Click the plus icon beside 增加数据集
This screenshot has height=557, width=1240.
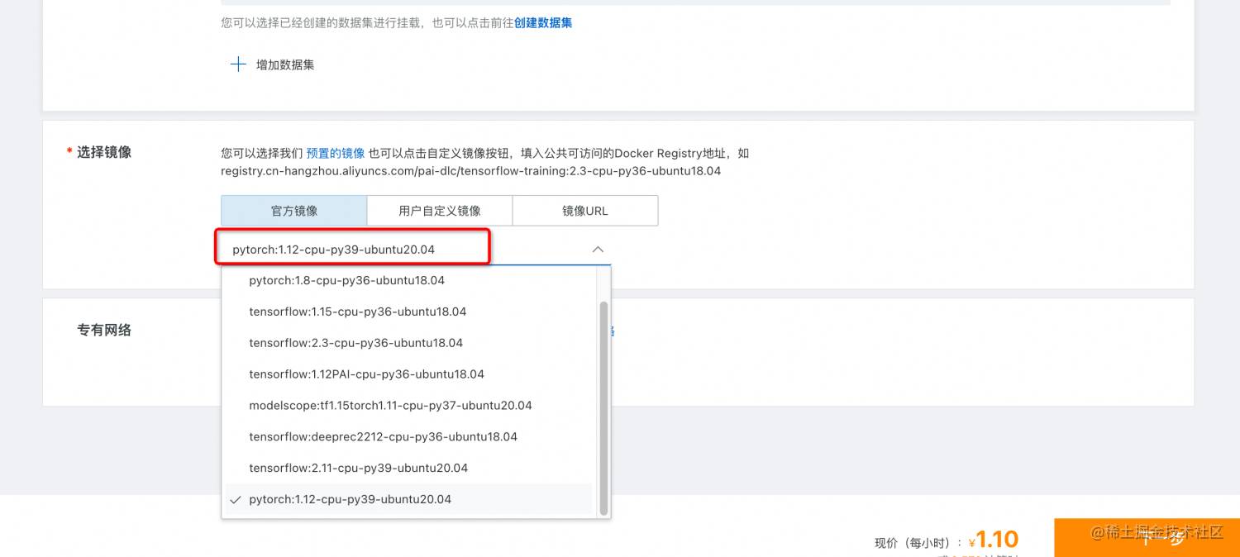(x=238, y=64)
